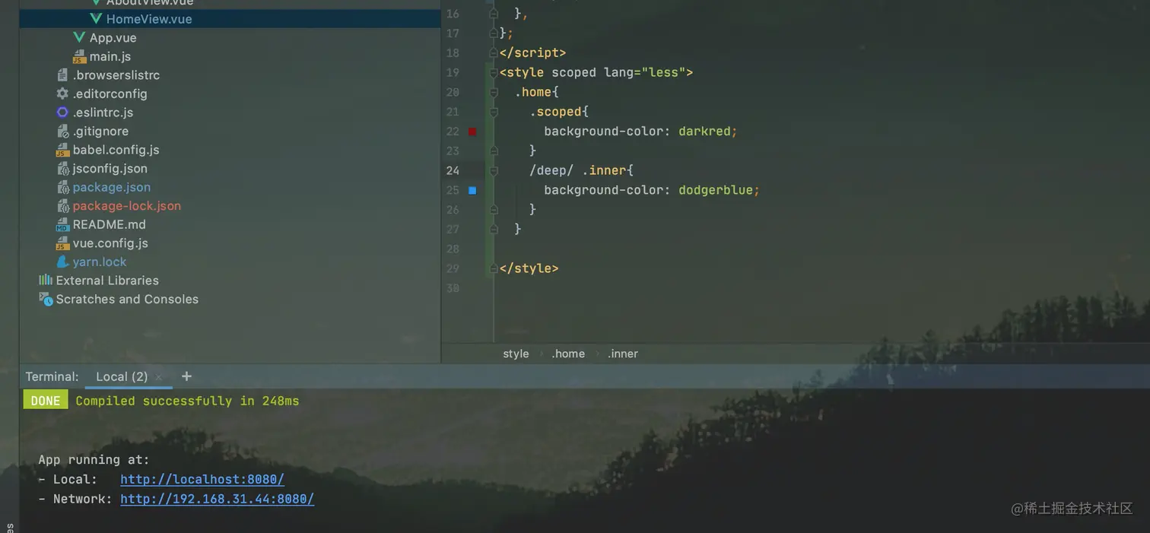
Task: Open App.vue file
Action: (113, 37)
